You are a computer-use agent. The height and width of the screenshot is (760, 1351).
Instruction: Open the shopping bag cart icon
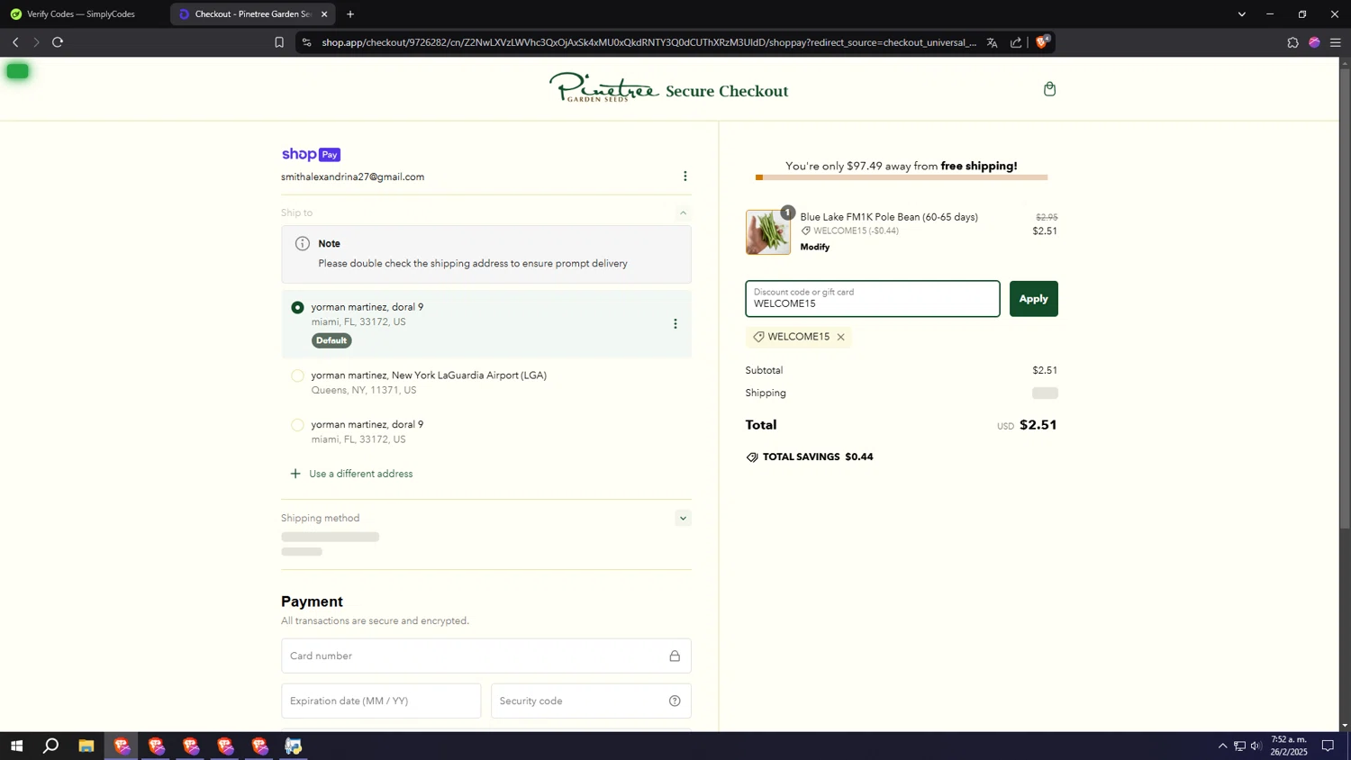click(1049, 89)
